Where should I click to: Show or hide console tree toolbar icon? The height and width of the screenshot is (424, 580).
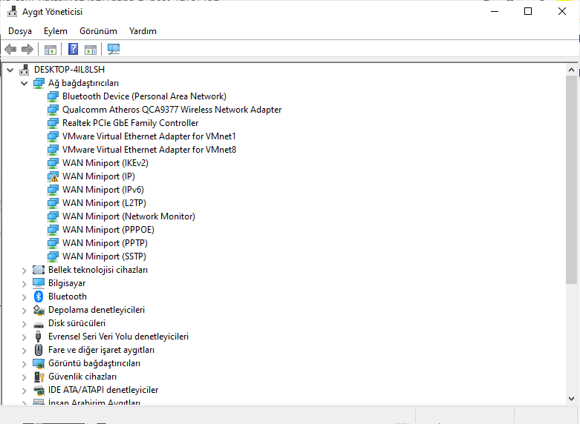pyautogui.click(x=50, y=49)
